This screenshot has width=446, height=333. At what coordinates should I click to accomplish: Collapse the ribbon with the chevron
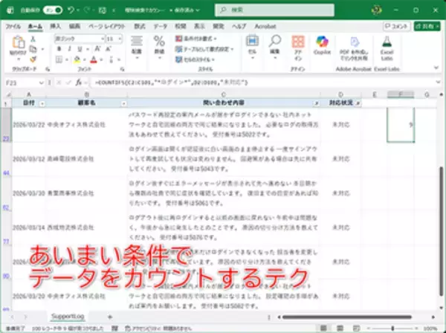click(436, 68)
